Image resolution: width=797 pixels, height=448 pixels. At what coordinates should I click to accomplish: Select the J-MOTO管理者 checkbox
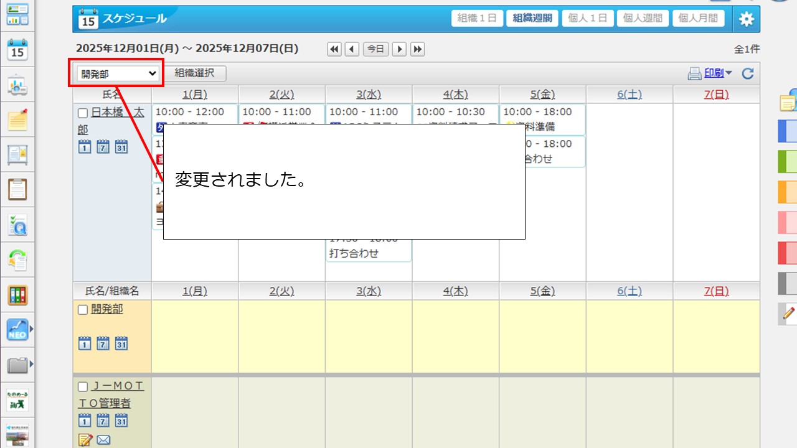click(x=83, y=387)
